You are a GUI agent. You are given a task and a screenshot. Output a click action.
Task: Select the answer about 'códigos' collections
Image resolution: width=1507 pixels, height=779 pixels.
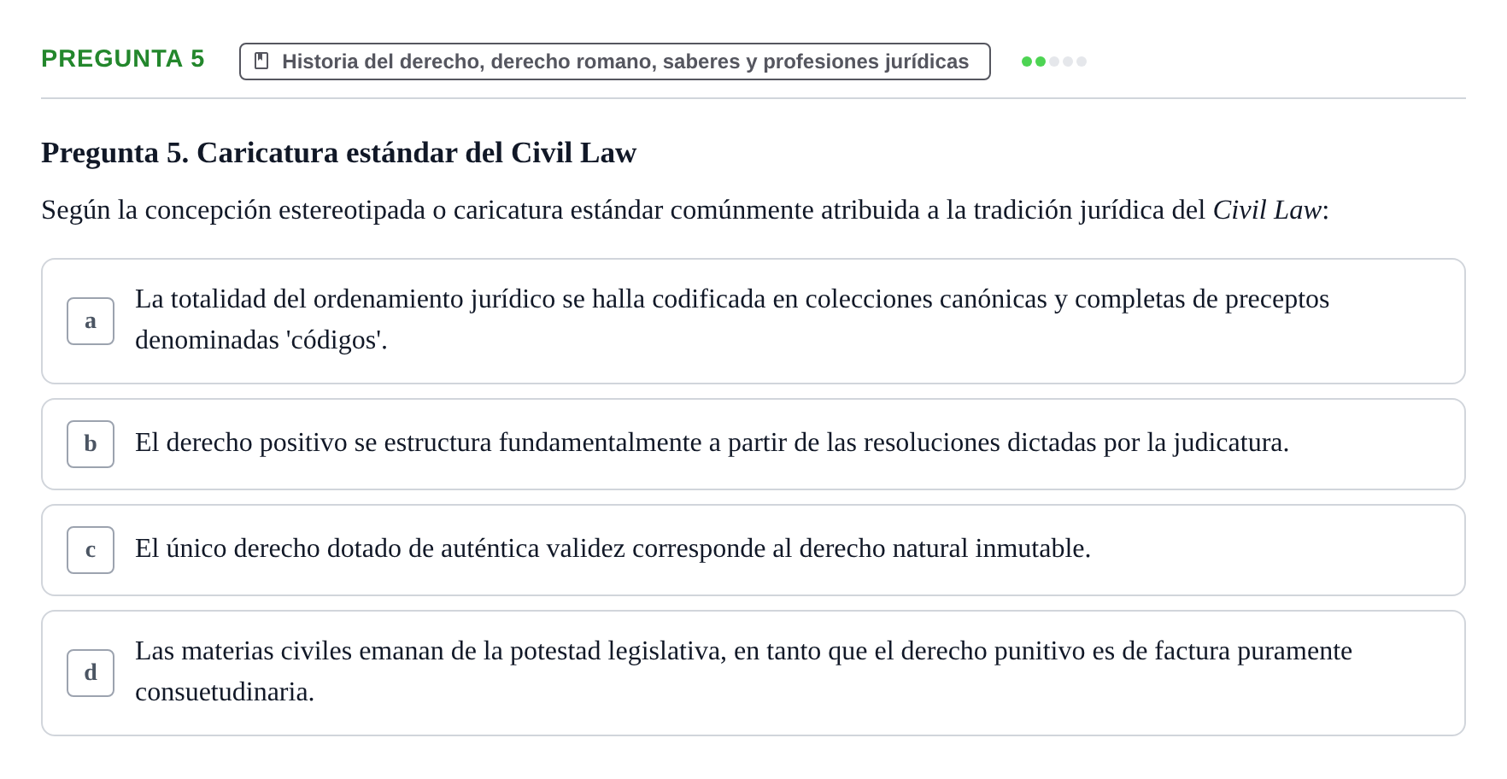(753, 321)
